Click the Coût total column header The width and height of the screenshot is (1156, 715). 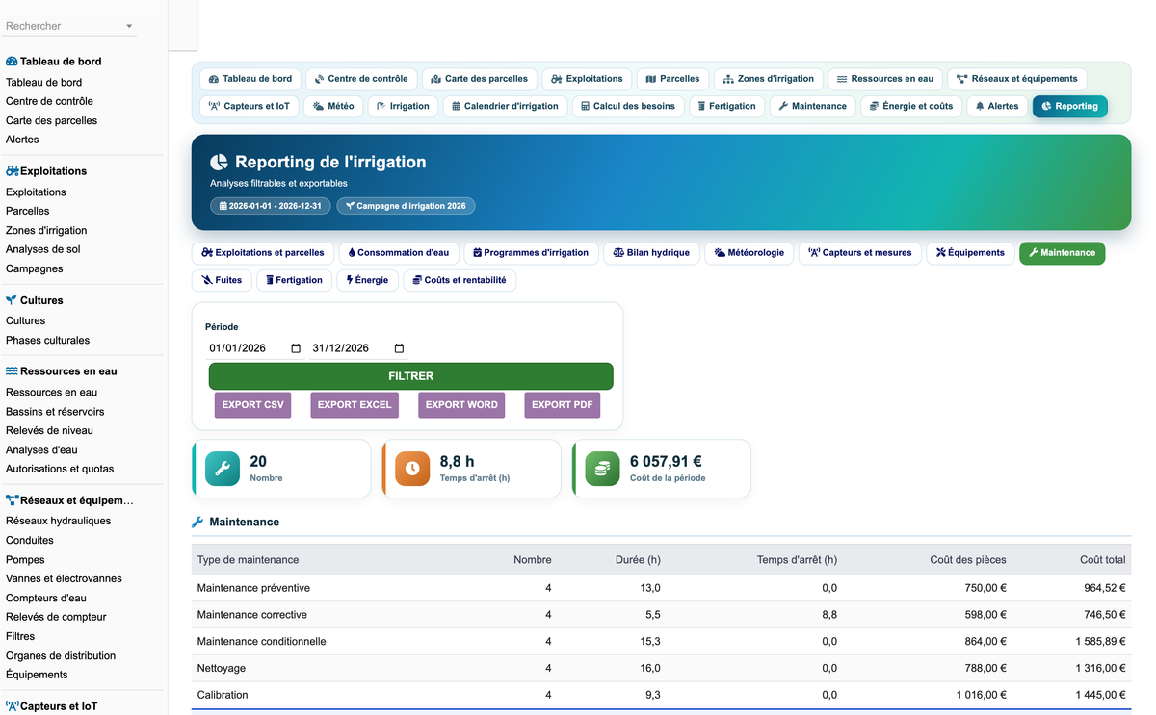pos(1103,560)
